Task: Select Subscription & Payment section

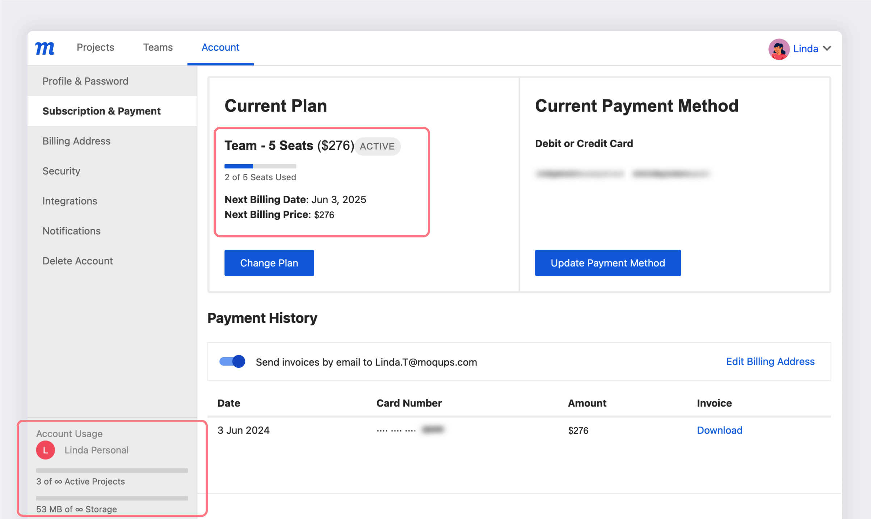Action: (102, 111)
